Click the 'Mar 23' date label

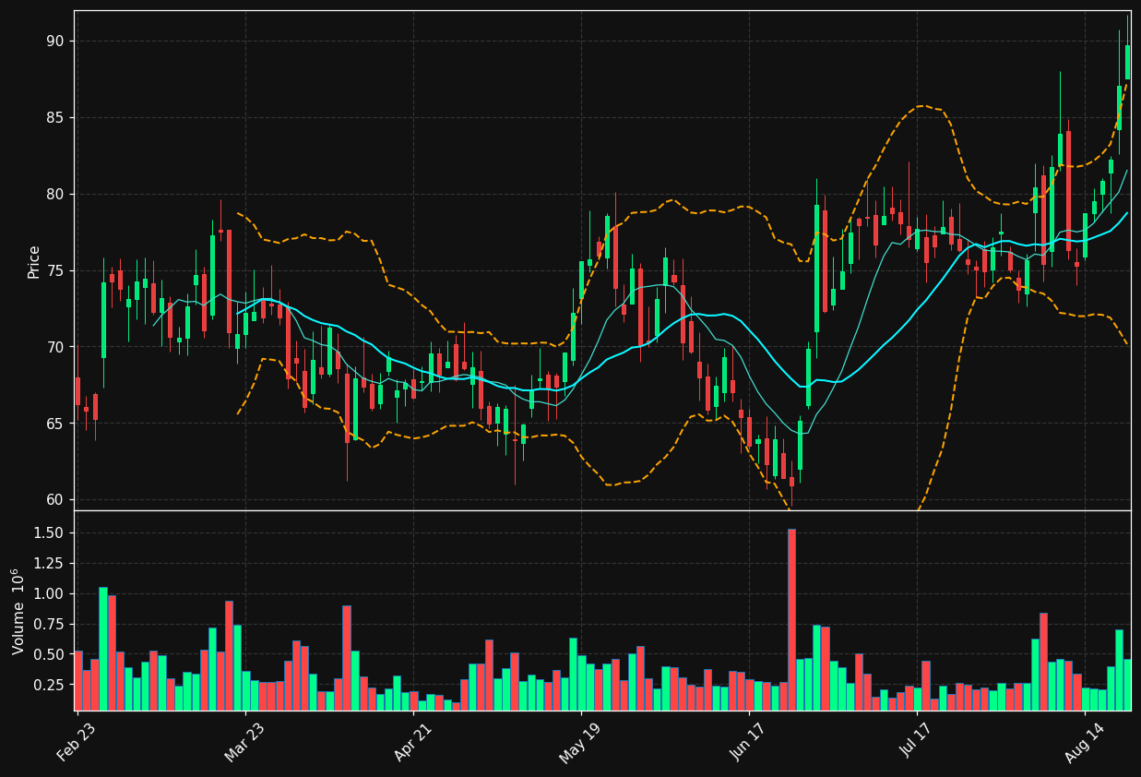(244, 742)
